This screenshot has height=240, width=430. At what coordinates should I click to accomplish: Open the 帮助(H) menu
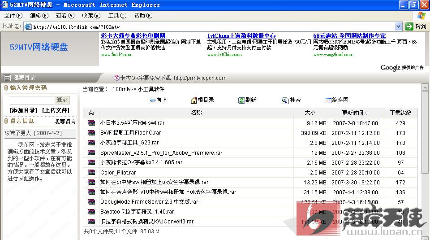(143, 16)
